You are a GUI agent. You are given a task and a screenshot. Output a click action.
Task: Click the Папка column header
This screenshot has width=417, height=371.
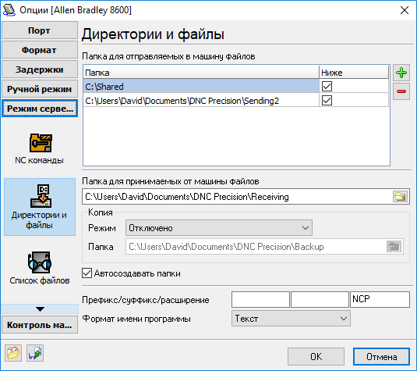pyautogui.click(x=201, y=73)
